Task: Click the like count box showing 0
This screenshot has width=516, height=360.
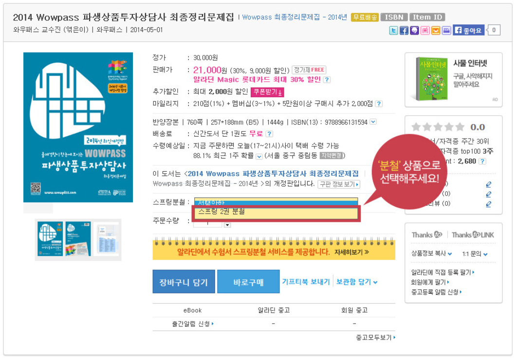Action: point(494,30)
